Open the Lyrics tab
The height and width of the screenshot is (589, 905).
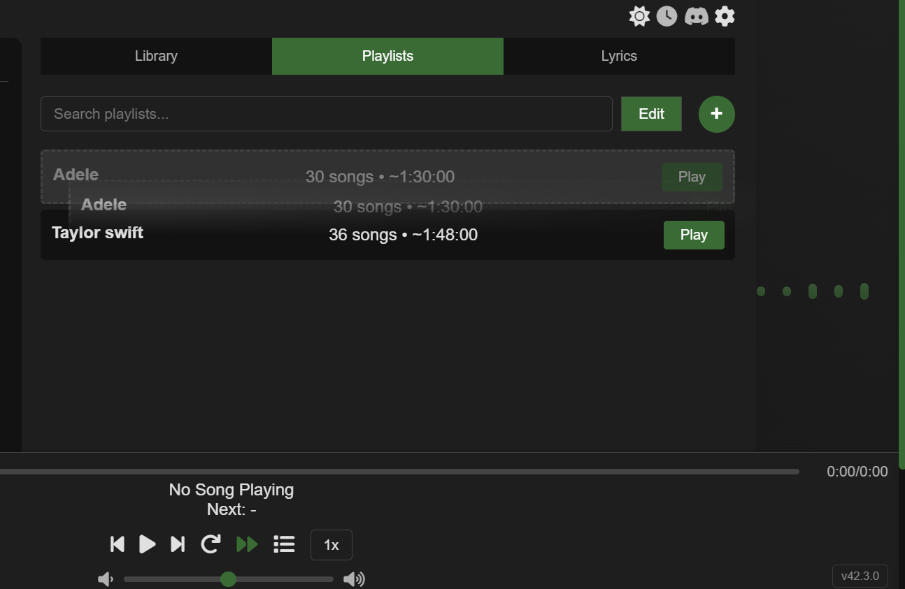click(x=619, y=56)
